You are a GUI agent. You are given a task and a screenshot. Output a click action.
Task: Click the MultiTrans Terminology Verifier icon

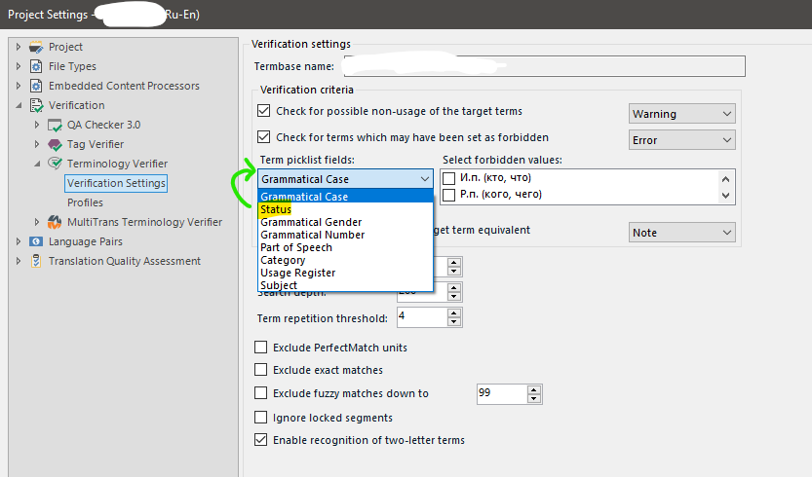tap(55, 222)
